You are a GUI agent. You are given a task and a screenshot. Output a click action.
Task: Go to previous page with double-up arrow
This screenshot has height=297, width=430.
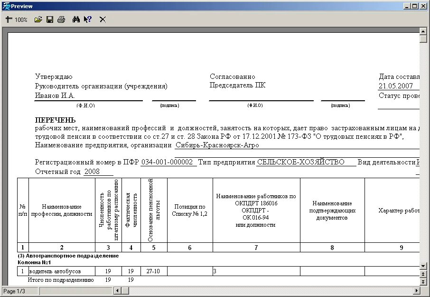(x=423, y=274)
